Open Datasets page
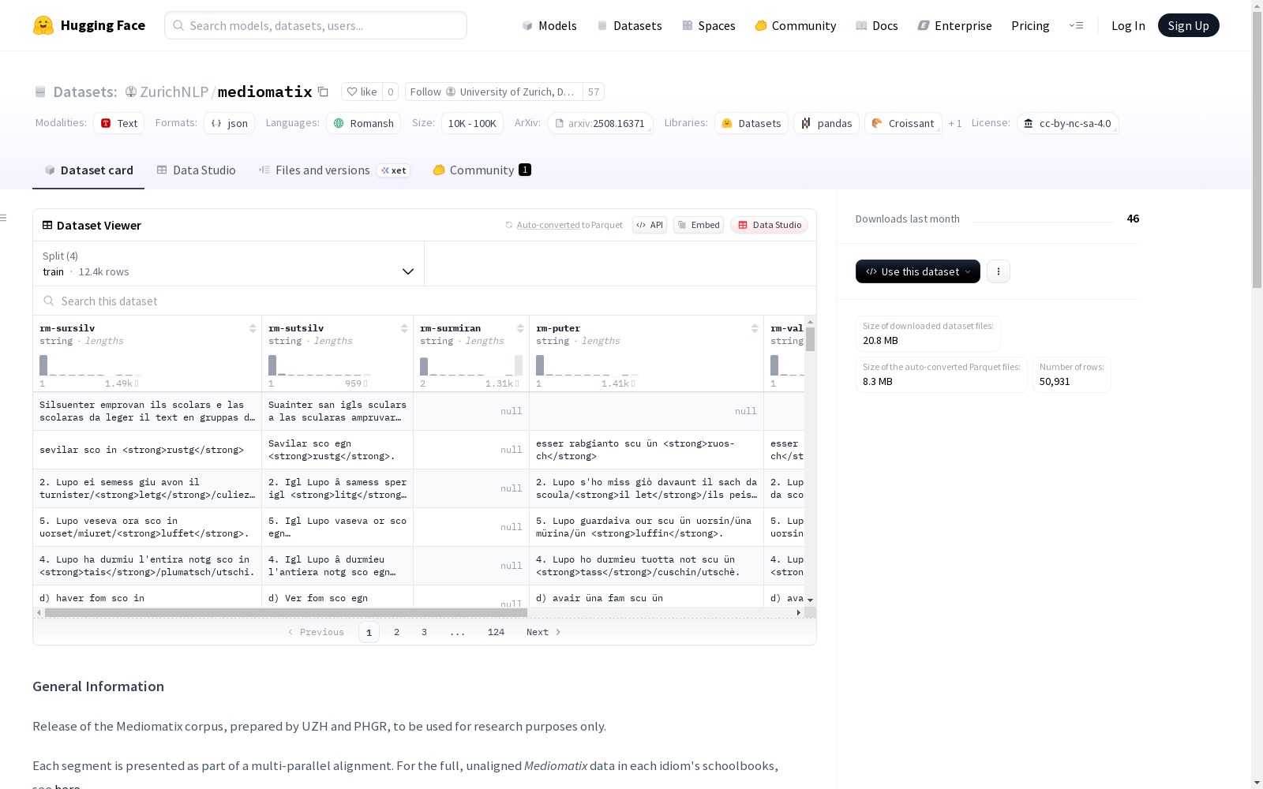This screenshot has width=1263, height=789. tap(629, 25)
